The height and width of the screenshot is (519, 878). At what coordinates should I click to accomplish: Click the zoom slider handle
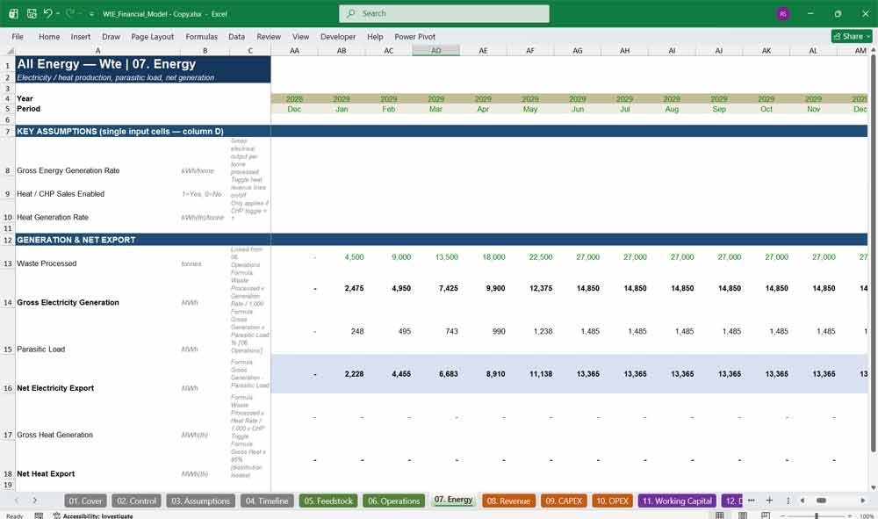[x=817, y=515]
